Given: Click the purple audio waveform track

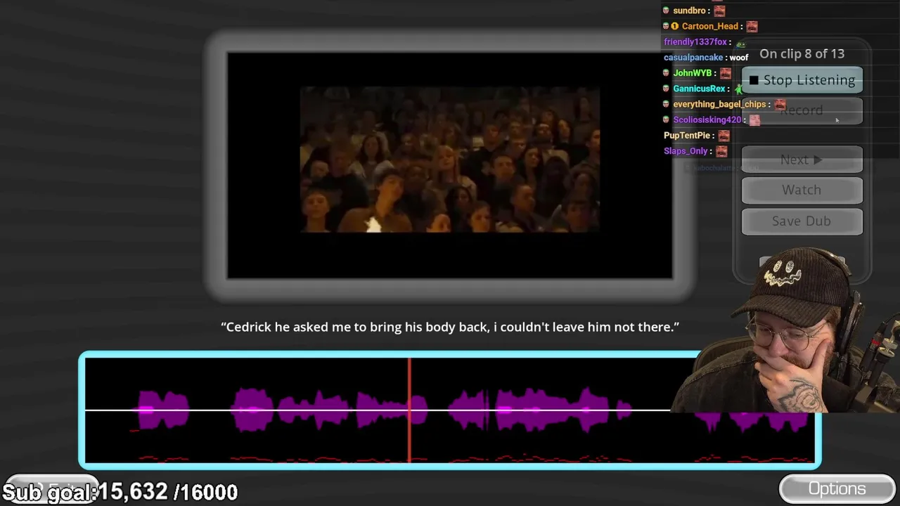Looking at the screenshot, I should (450, 410).
